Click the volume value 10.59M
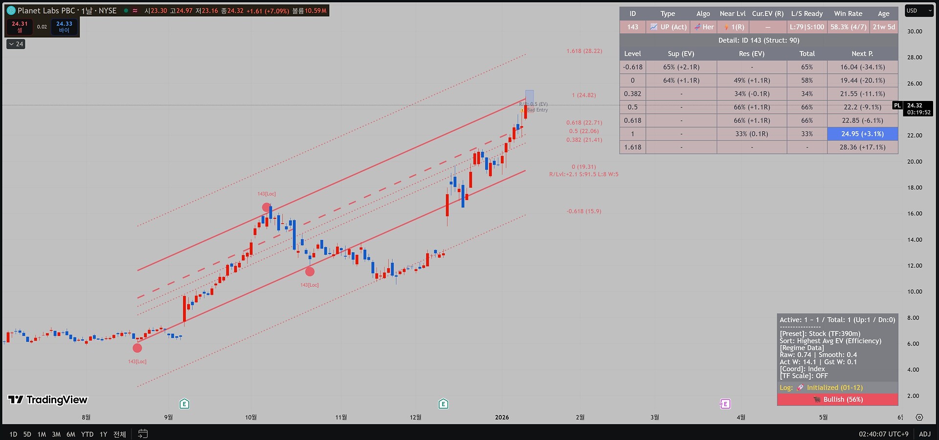The image size is (939, 440). click(315, 11)
